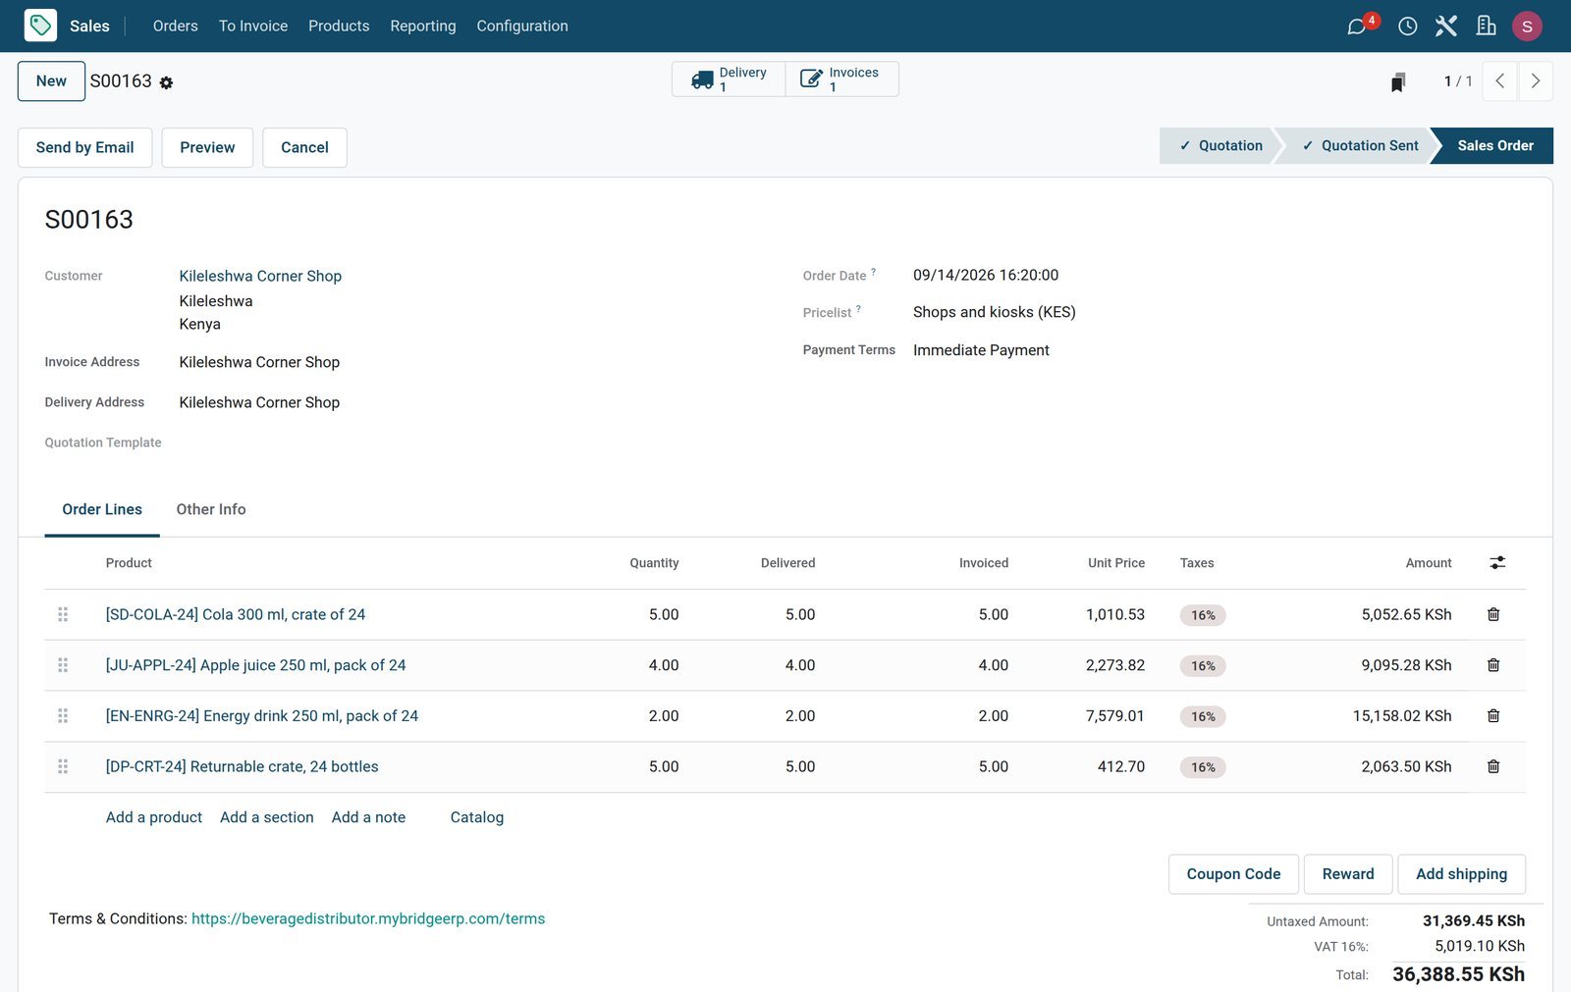The image size is (1571, 992).
Task: Click the bookmark icon near pager
Action: coord(1398,81)
